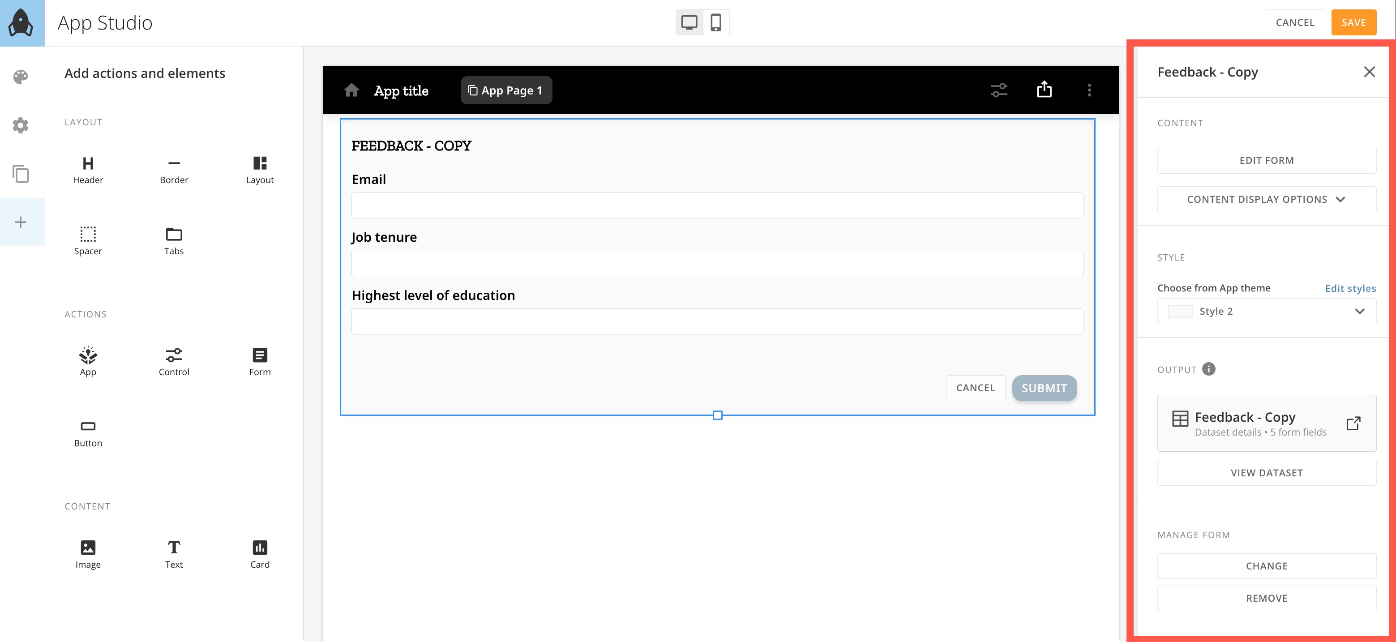This screenshot has width=1396, height=642.
Task: Switch to desktop preview mode
Action: [689, 23]
